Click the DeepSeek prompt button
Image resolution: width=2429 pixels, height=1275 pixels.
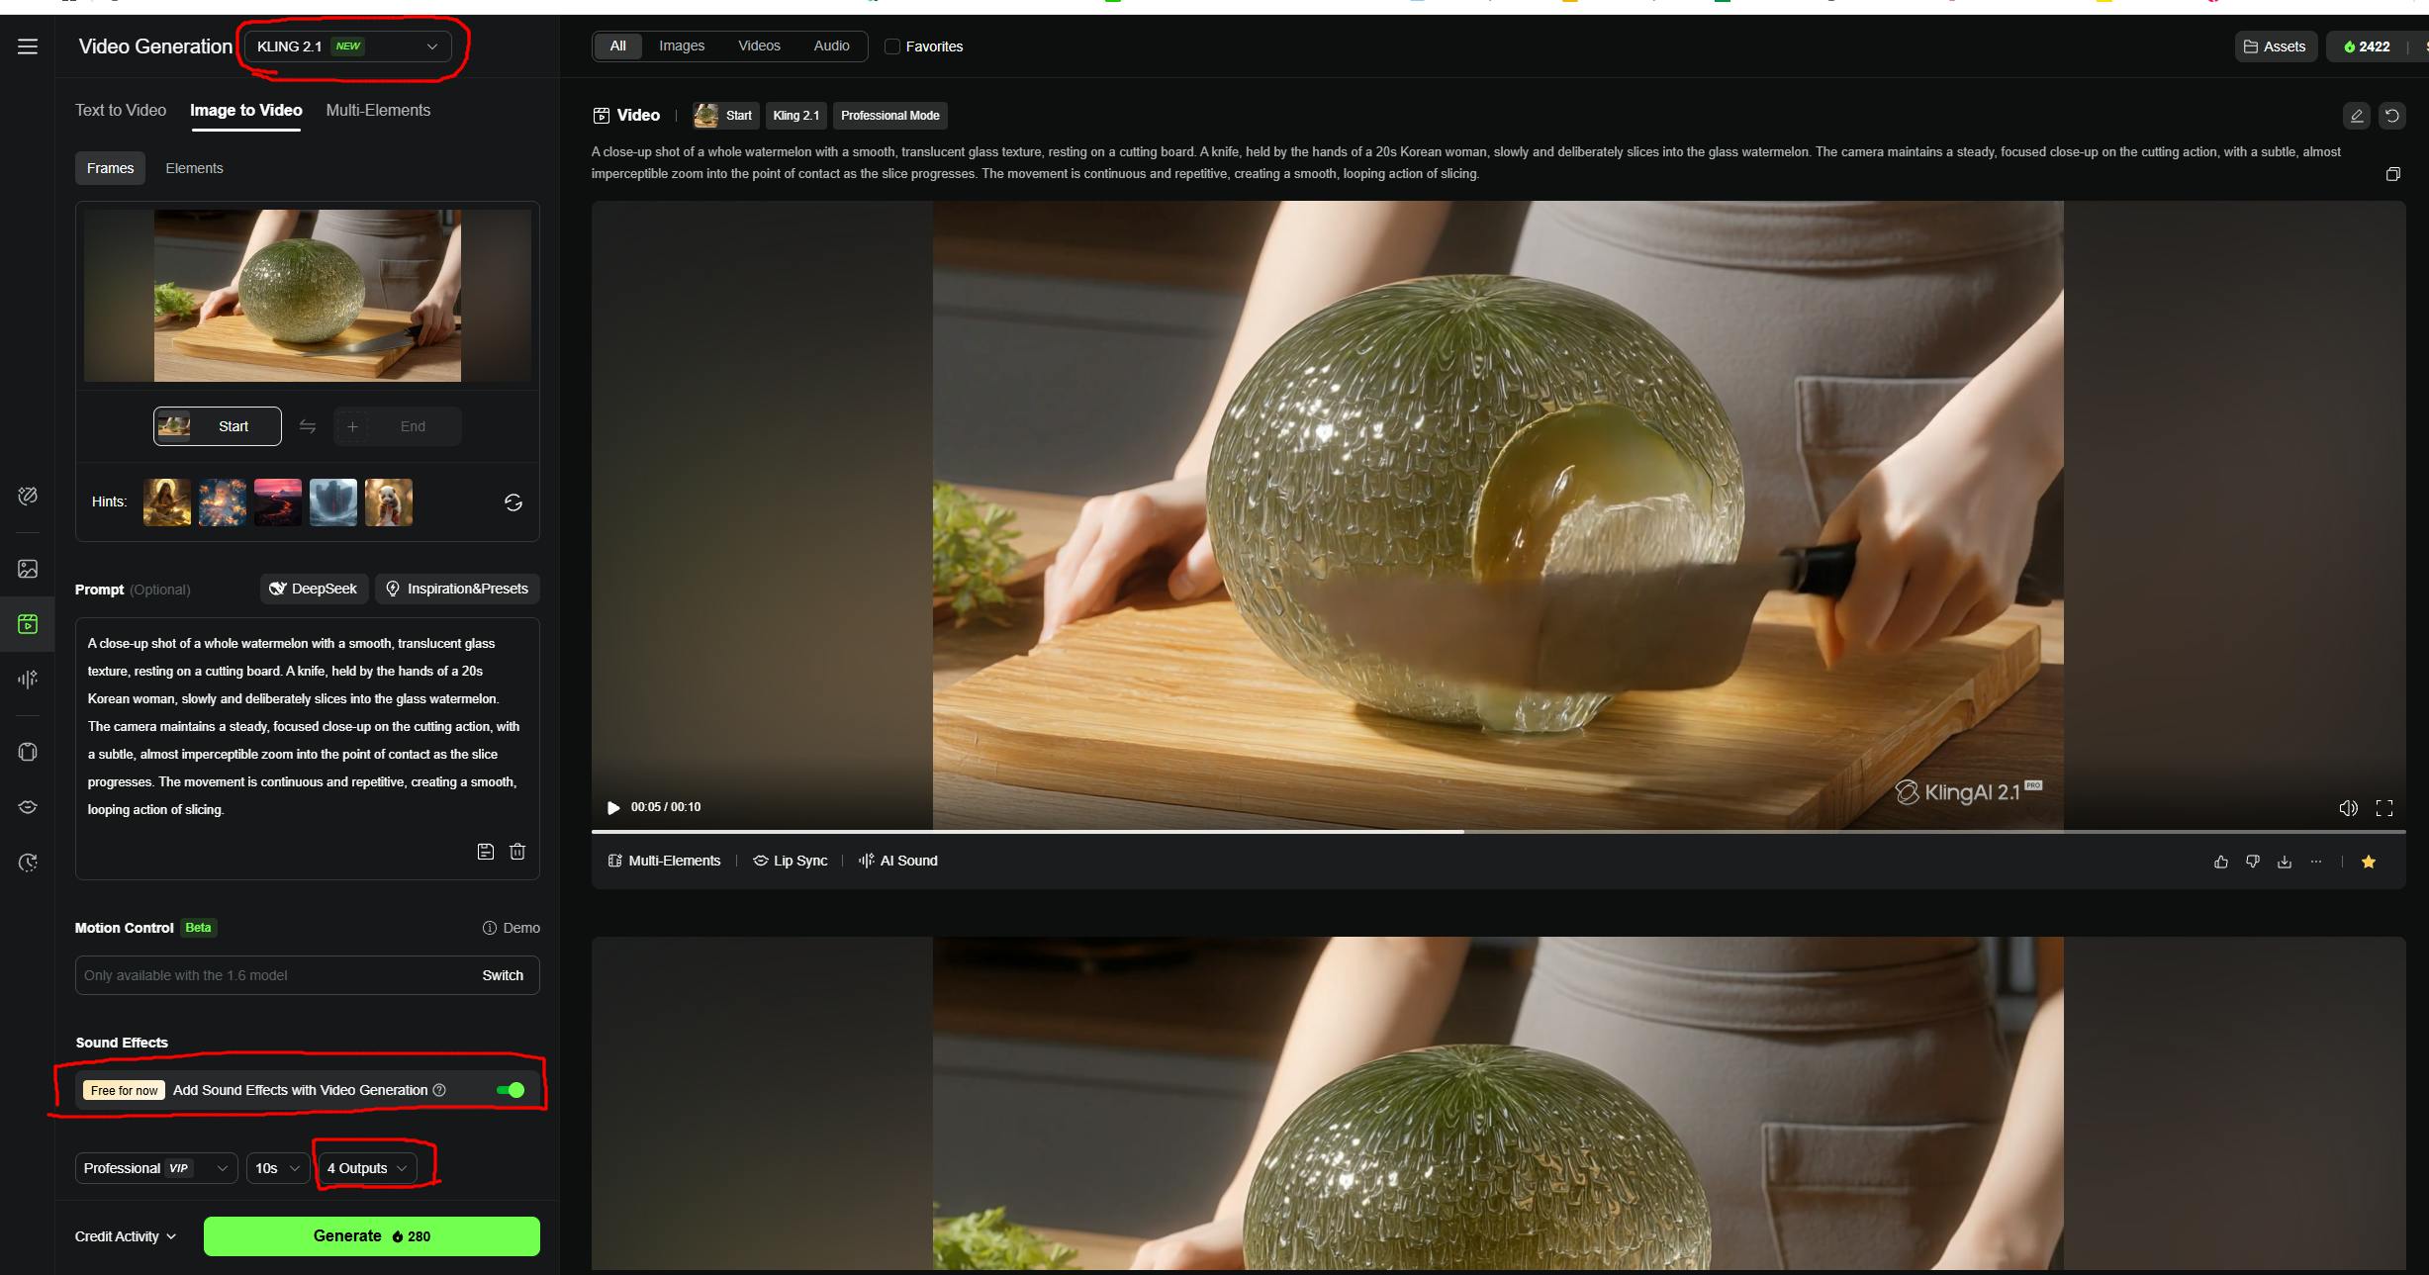314,589
